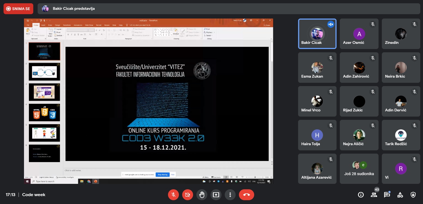Turn on the camera in Meet
The width and height of the screenshot is (423, 204).
[187, 195]
